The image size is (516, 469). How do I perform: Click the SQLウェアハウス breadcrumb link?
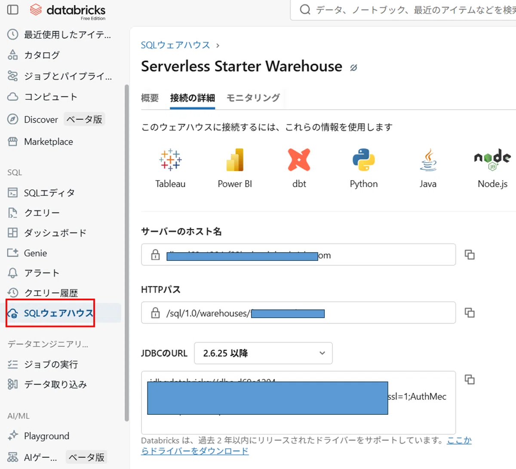175,45
